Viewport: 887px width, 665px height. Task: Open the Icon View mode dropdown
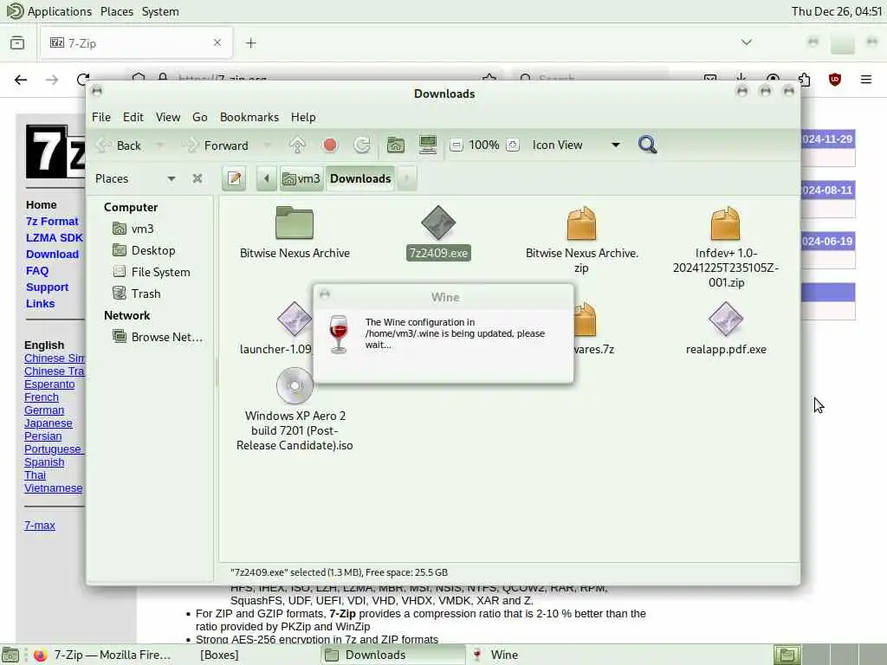coord(575,145)
